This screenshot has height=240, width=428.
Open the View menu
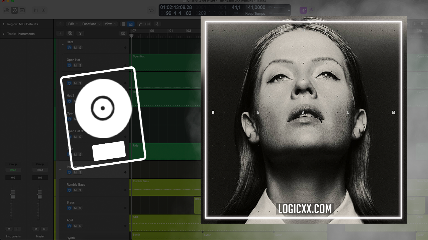pos(110,24)
